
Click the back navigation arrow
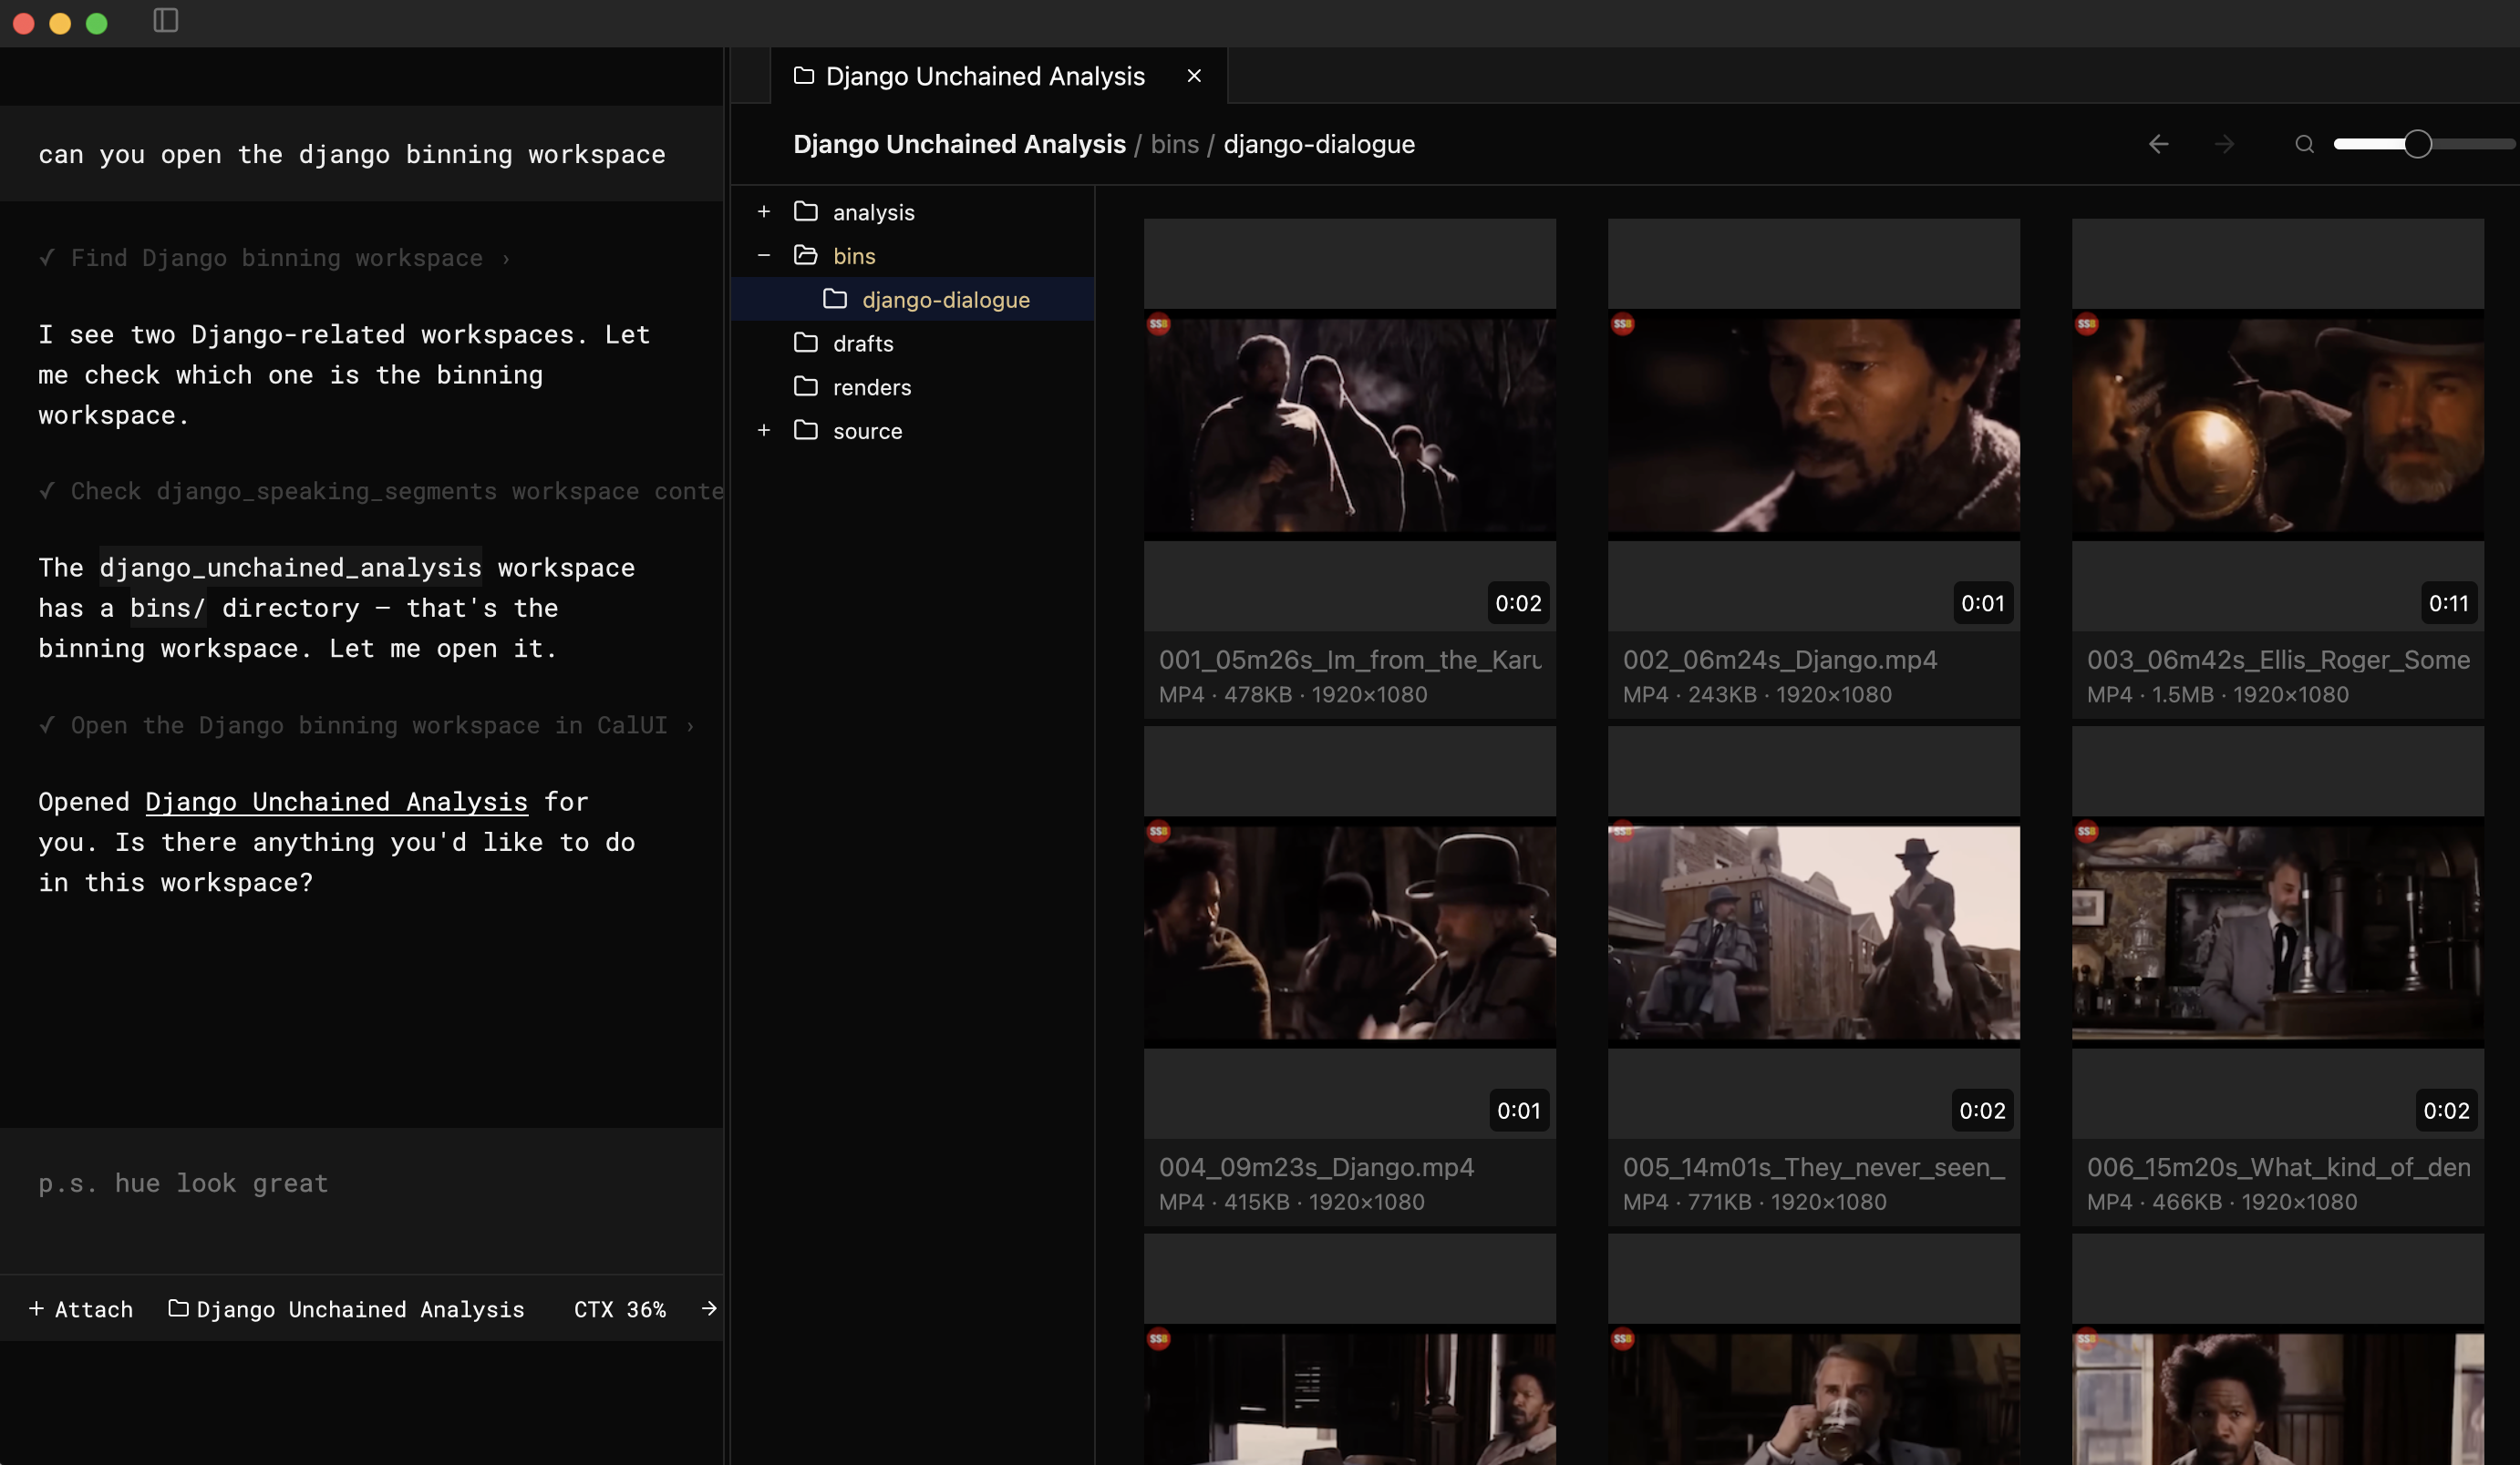[2159, 144]
